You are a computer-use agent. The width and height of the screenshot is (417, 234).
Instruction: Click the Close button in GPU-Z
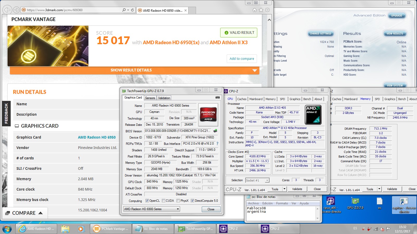pyautogui.click(x=211, y=209)
